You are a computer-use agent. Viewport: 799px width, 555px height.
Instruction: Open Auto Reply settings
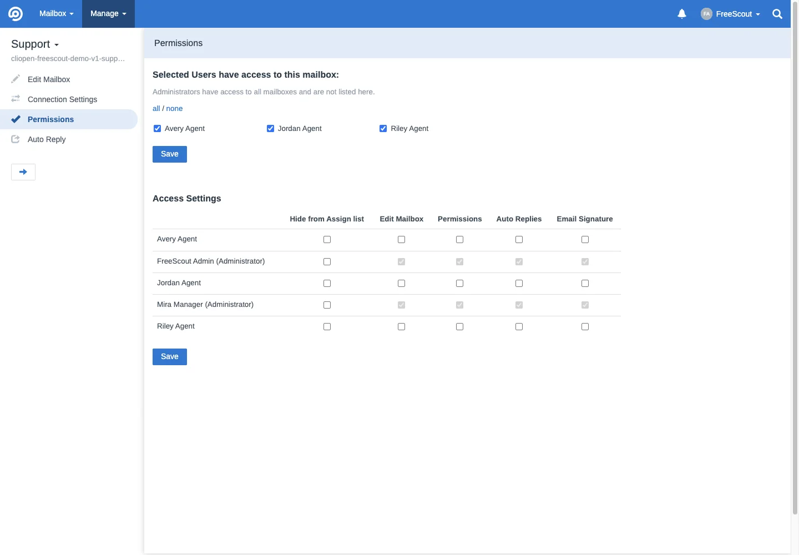47,139
